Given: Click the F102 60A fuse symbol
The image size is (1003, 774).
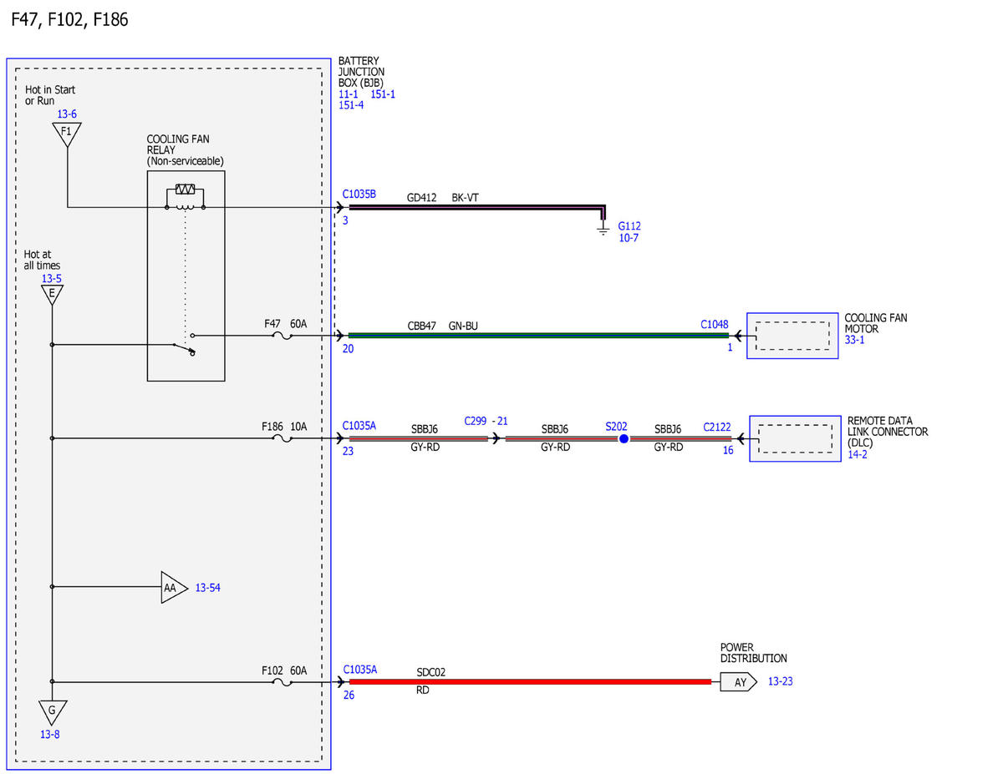Looking at the screenshot, I should [283, 682].
